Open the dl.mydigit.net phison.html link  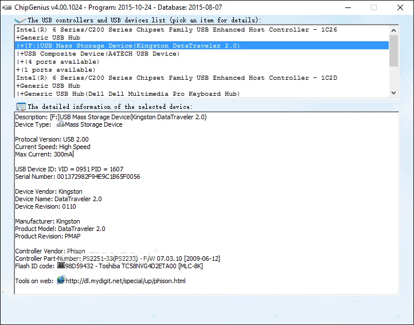126,281
